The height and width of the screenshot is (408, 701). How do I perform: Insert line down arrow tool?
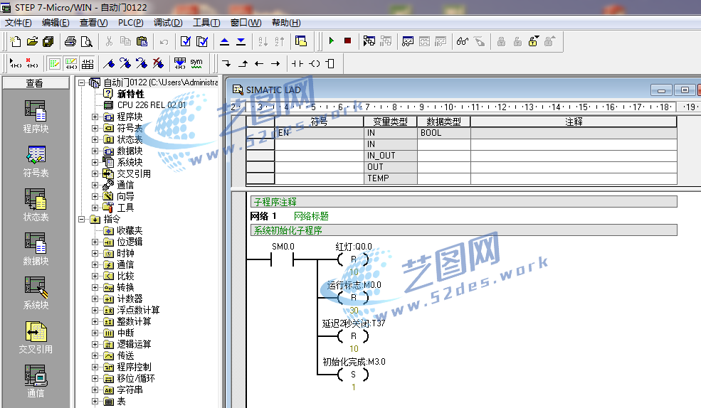point(226,64)
